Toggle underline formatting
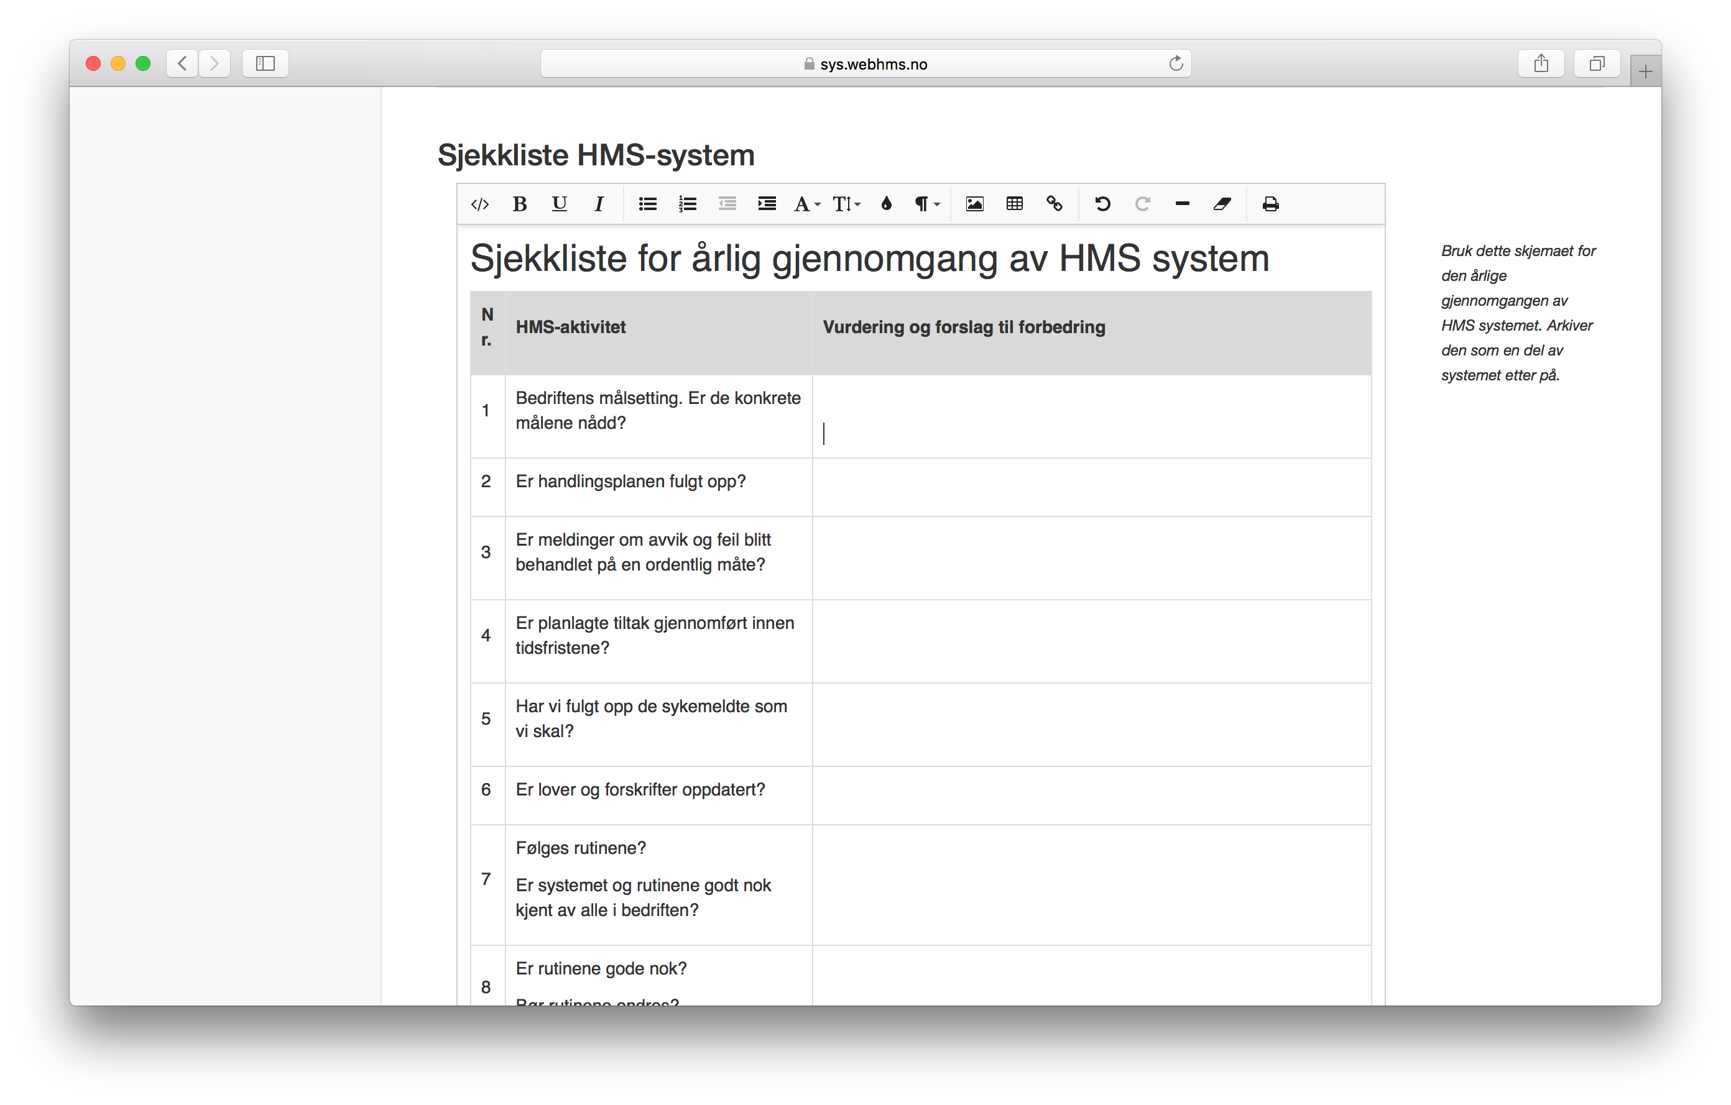The image size is (1731, 1105). pos(559,204)
